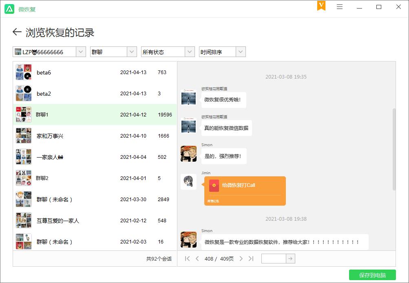This screenshot has height=283, width=409.
Task: Click the 409页 total pages label
Action: [x=227, y=259]
